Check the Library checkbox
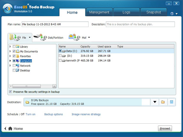 point(14,47)
